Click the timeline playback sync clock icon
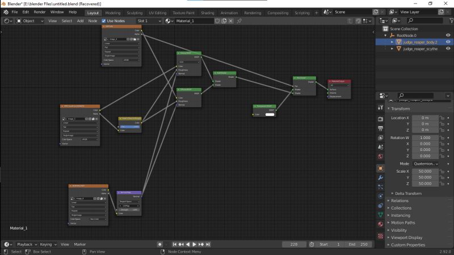Viewport: 454px width, 255px height. click(312, 244)
